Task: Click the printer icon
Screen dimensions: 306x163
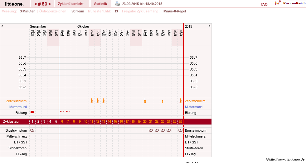Action: (x=118, y=4)
